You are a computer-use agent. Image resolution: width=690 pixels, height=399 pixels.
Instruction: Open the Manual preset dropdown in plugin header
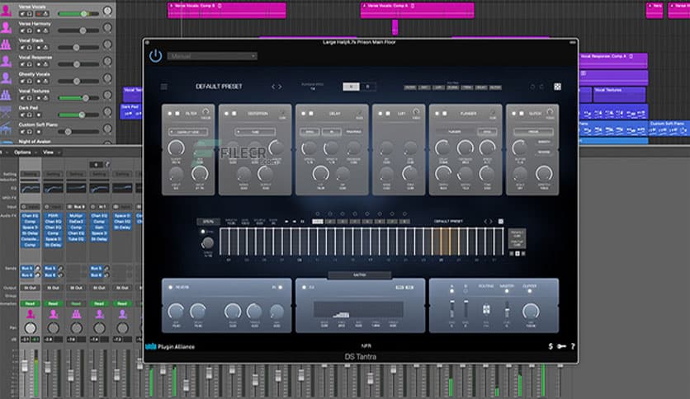[x=212, y=56]
